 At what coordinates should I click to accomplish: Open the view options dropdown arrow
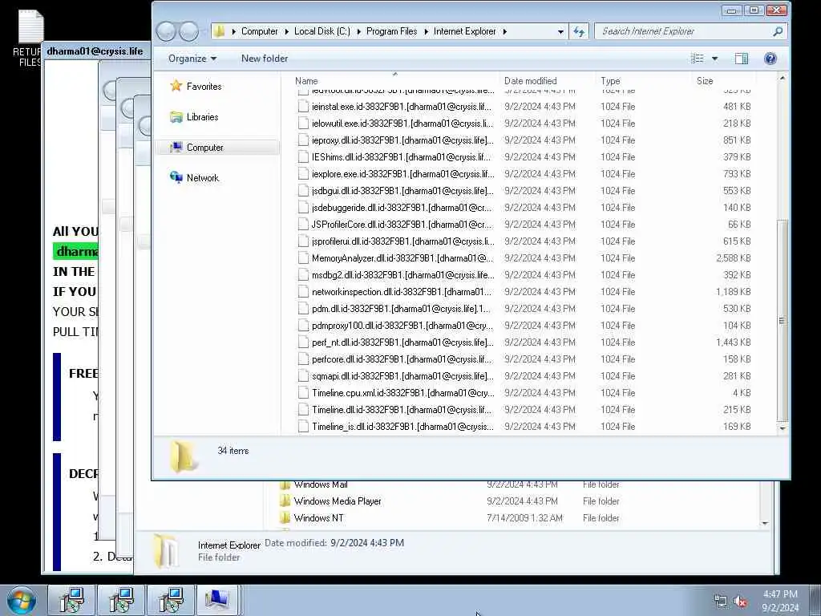(x=714, y=59)
